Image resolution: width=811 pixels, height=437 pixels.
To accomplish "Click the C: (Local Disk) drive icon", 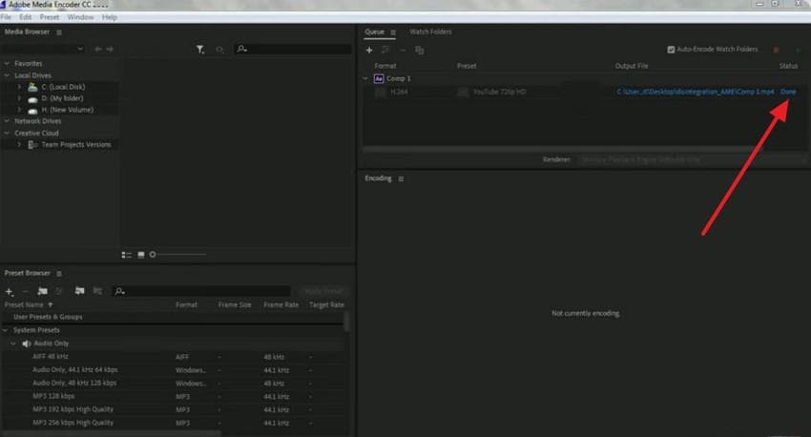I will 32,87.
